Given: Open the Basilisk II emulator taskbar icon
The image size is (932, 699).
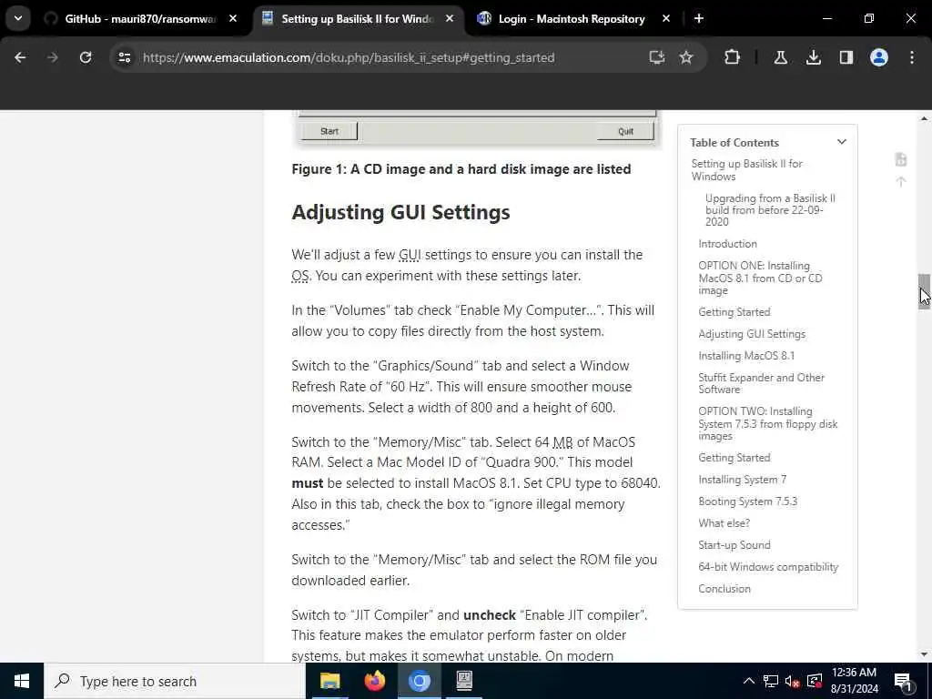Looking at the screenshot, I should click(464, 681).
